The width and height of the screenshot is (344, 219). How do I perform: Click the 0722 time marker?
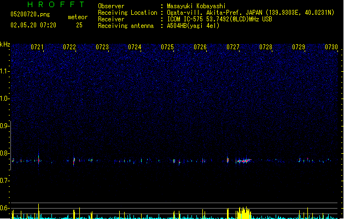point(69,47)
